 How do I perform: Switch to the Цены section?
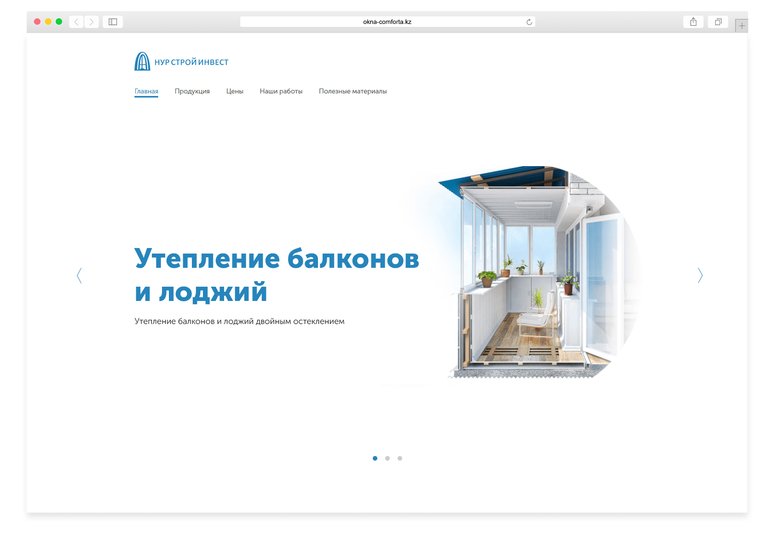(235, 91)
